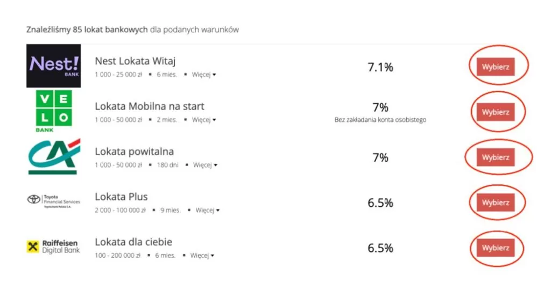Image resolution: width=551 pixels, height=289 pixels.
Task: Expand Więcej for Lokata powitalna
Action: pyautogui.click(x=205, y=165)
